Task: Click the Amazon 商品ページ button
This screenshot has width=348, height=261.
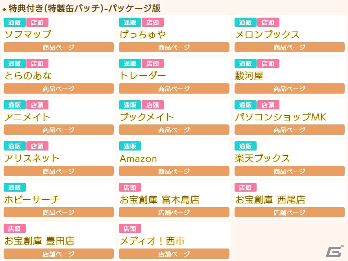Action: (x=174, y=171)
